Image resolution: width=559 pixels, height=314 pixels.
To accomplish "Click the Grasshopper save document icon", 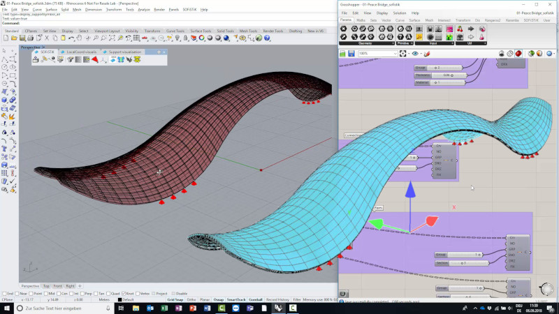I will (x=351, y=53).
